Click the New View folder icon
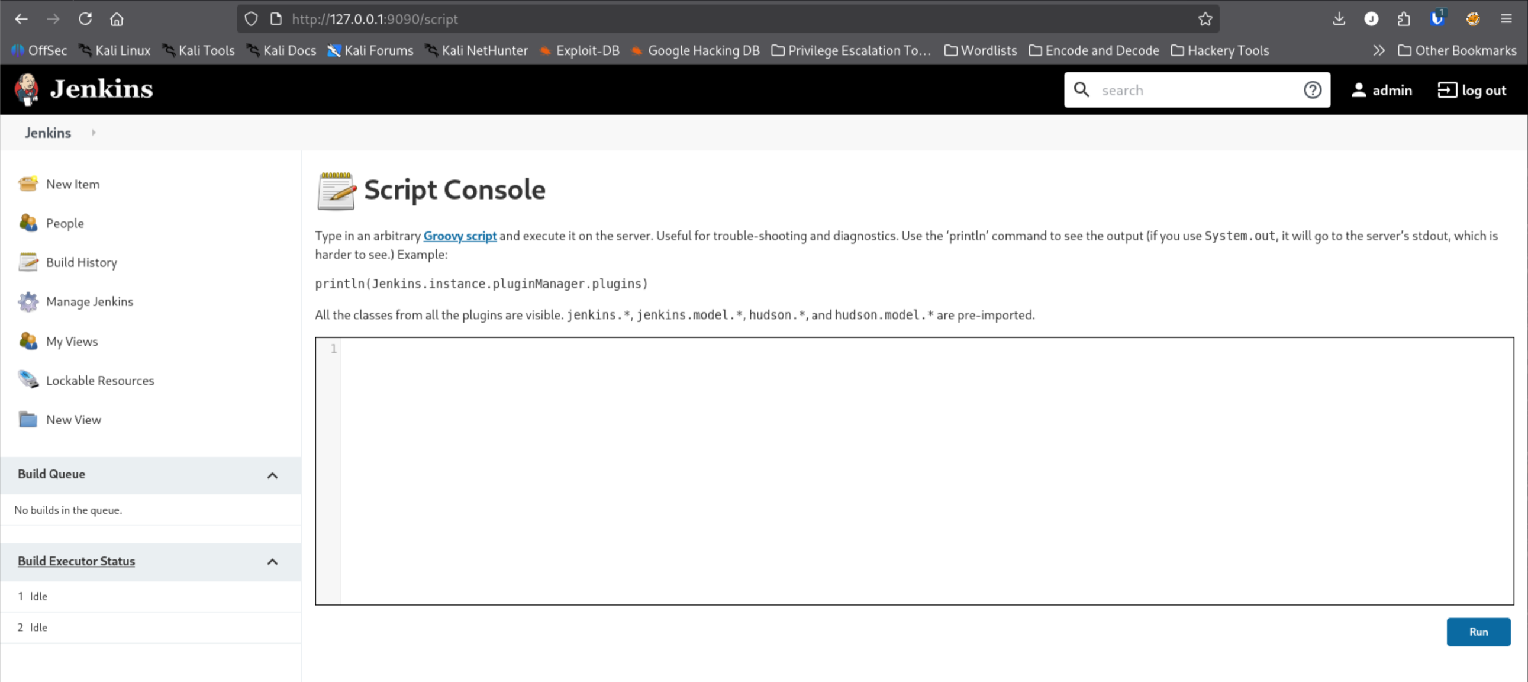 [x=28, y=420]
